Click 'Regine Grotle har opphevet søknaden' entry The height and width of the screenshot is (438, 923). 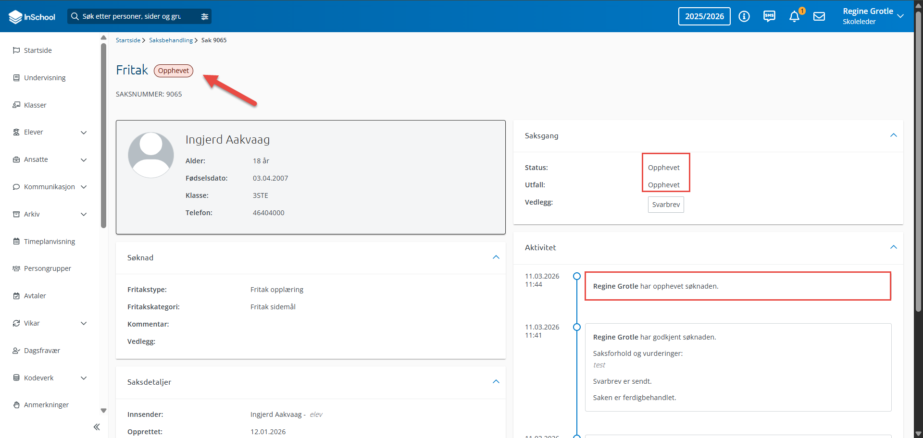pyautogui.click(x=738, y=286)
